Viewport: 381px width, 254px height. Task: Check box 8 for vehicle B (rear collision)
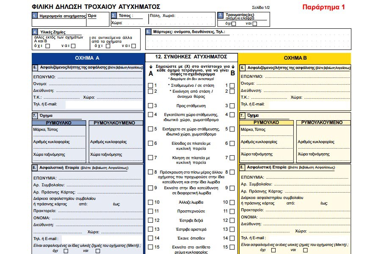coord(232,172)
